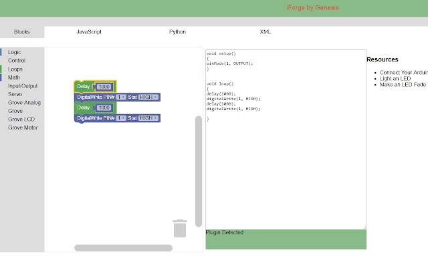Open the Loops block category
Viewport: 428px width, 267px height.
(x=15, y=69)
